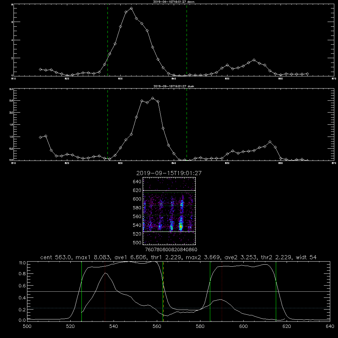Click the orange dashed vertical line in the bottom plot
Viewport: 338px width, 338px height.
coord(163,291)
